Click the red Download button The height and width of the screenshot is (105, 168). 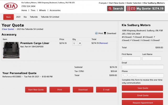tap(83, 90)
